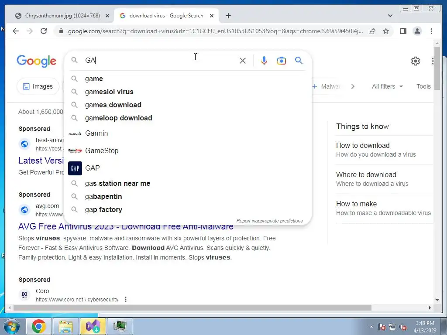Click the forward navigation arrow
This screenshot has width=447, height=335.
pyautogui.click(x=30, y=31)
